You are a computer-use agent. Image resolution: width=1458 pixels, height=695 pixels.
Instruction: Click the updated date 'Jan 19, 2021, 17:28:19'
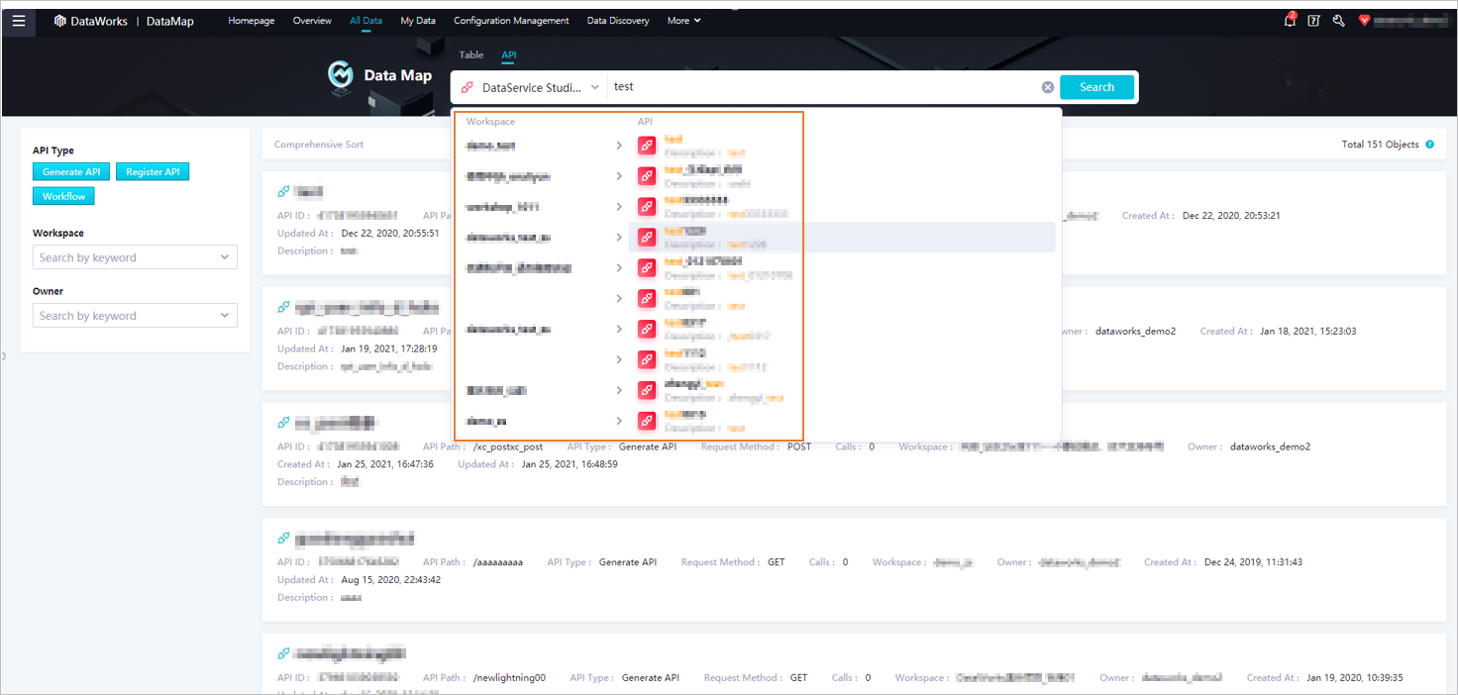click(x=389, y=348)
